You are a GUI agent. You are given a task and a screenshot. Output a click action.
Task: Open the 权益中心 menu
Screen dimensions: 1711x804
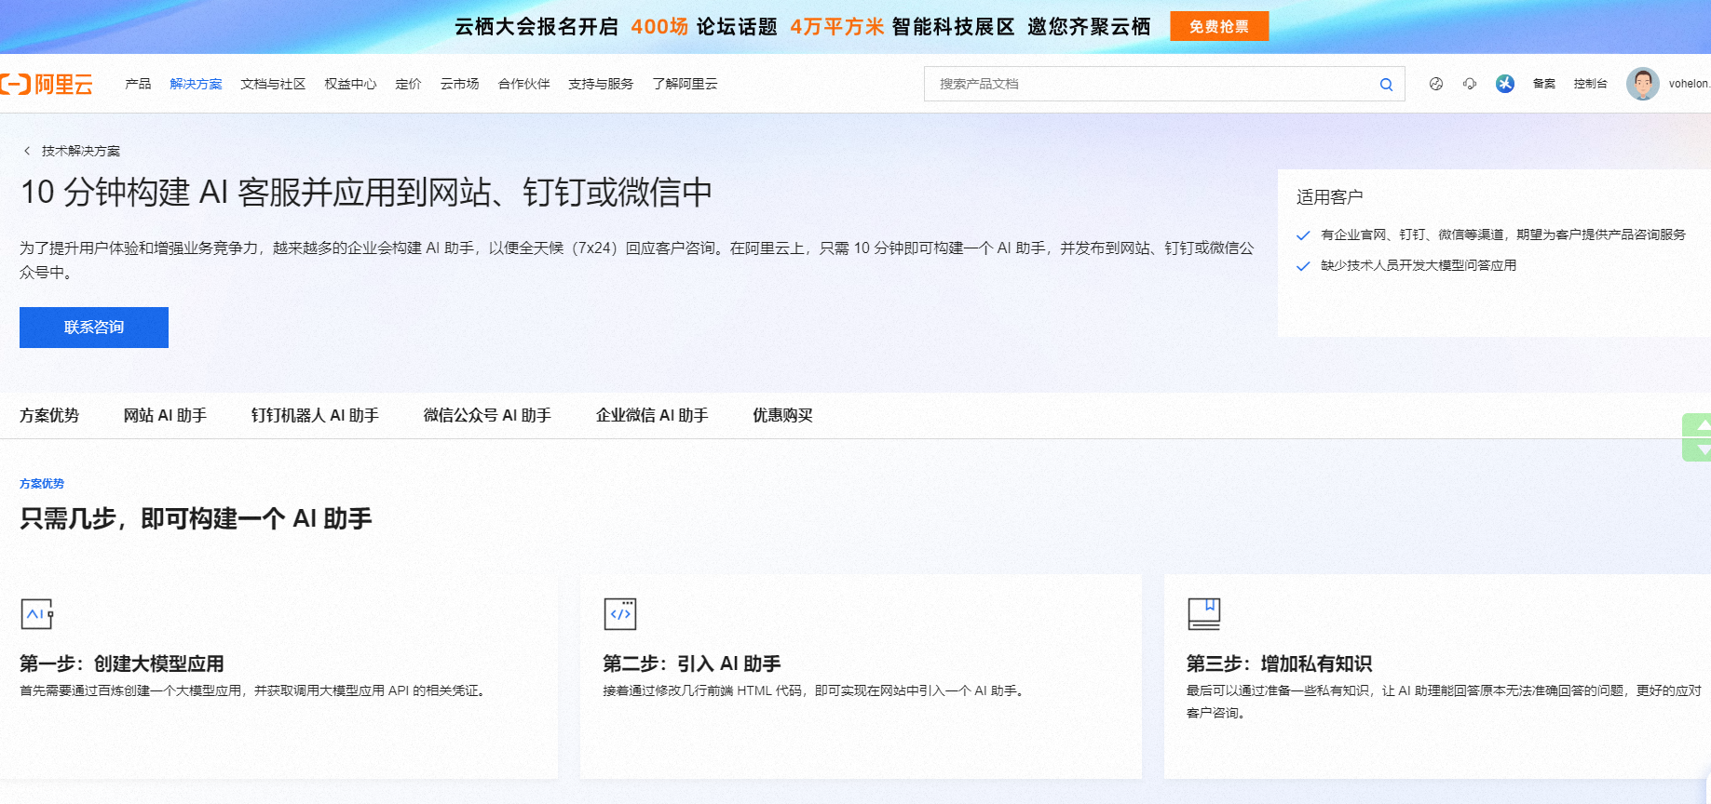[350, 84]
